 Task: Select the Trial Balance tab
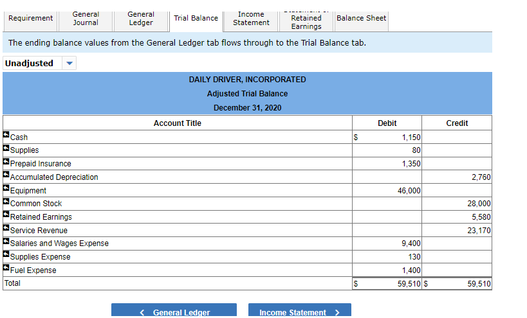coord(196,21)
